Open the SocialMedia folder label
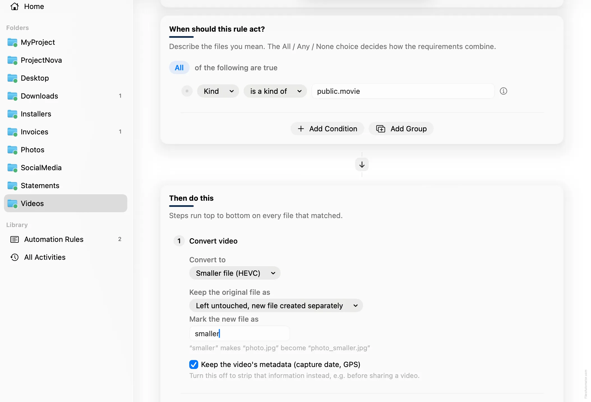The width and height of the screenshot is (591, 402). 41,168
